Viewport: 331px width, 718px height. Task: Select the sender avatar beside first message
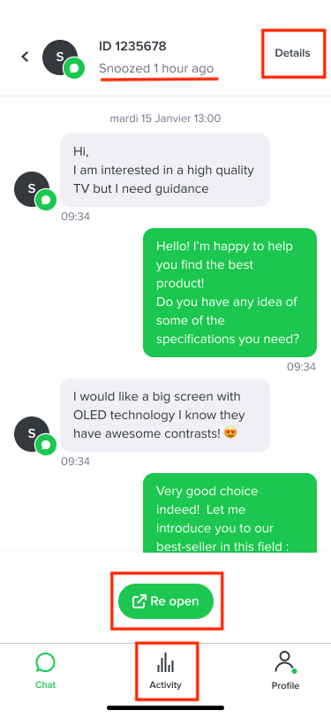tap(32, 189)
